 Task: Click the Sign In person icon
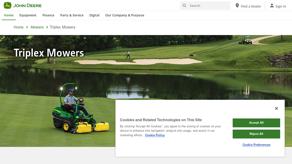[272, 5]
